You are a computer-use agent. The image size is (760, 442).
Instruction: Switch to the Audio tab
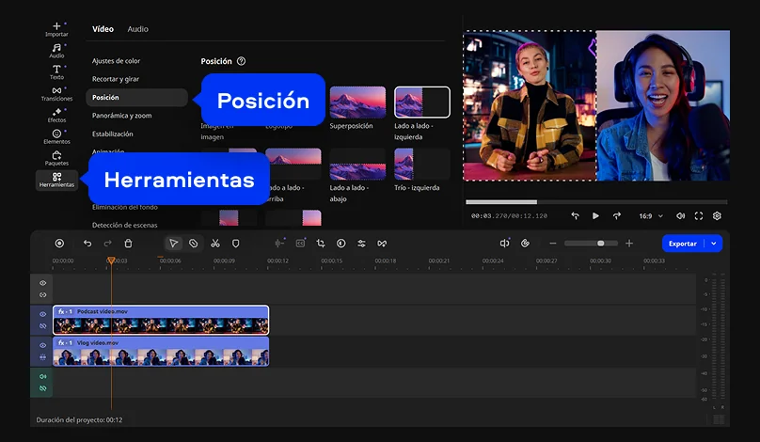tap(137, 29)
